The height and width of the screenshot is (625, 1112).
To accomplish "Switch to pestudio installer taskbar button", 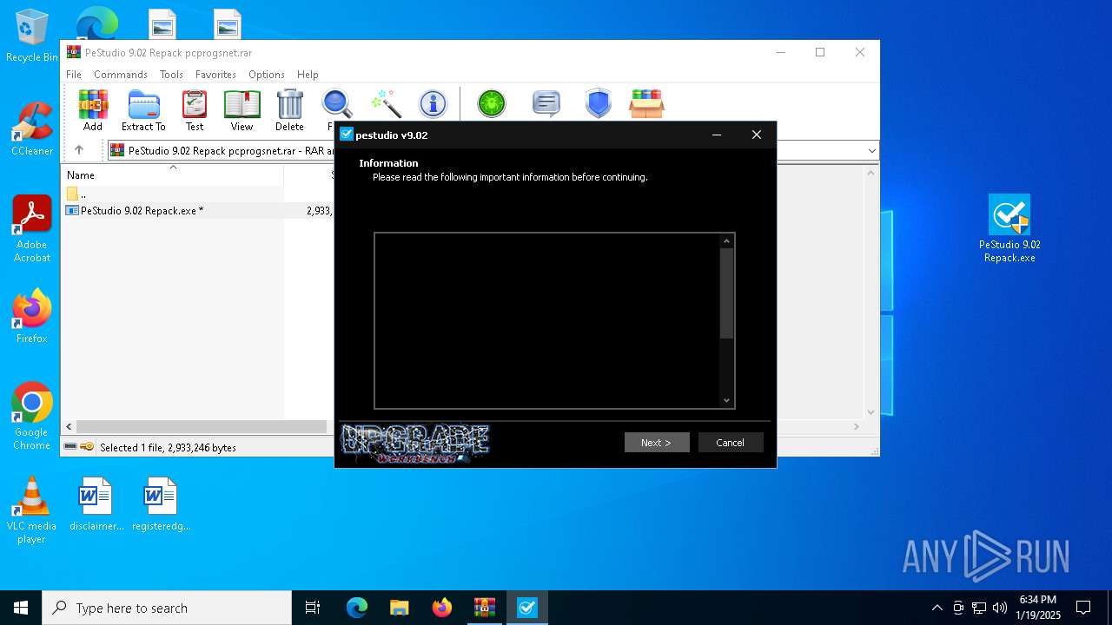I will tap(527, 608).
